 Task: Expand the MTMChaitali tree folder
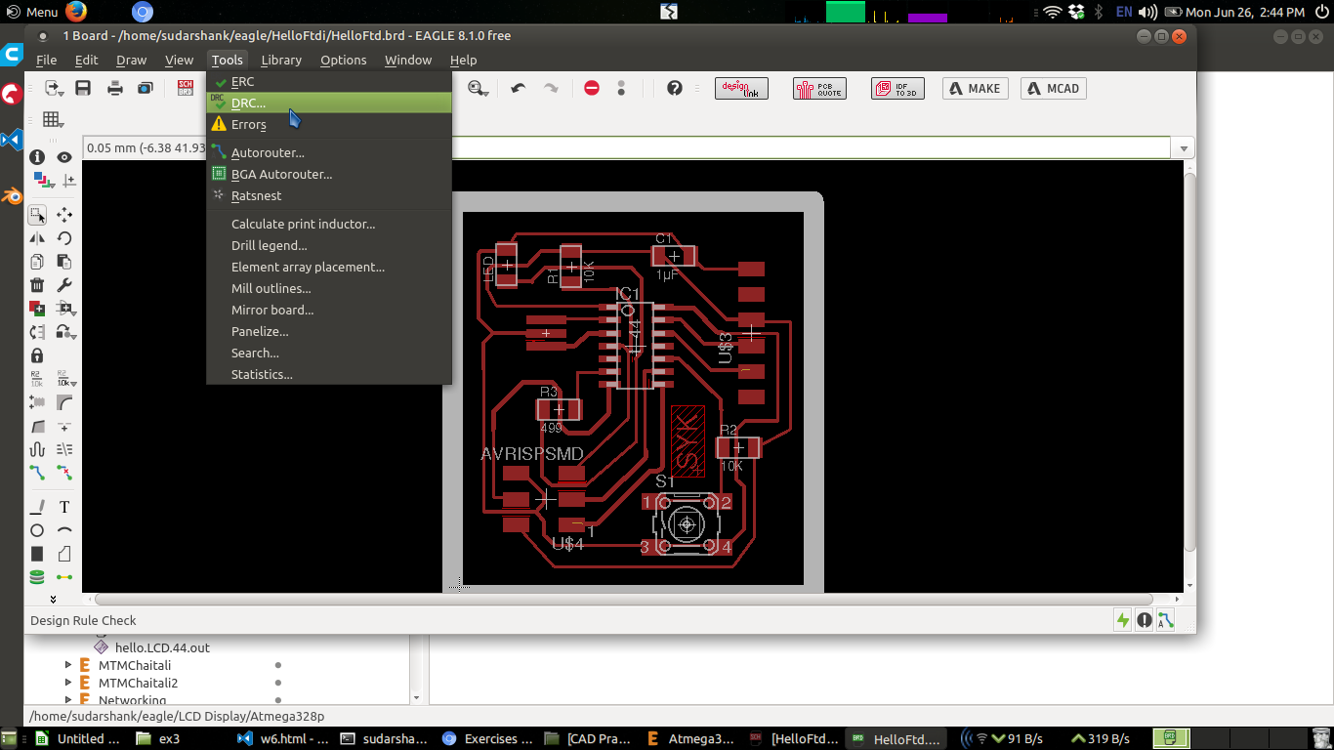point(68,665)
